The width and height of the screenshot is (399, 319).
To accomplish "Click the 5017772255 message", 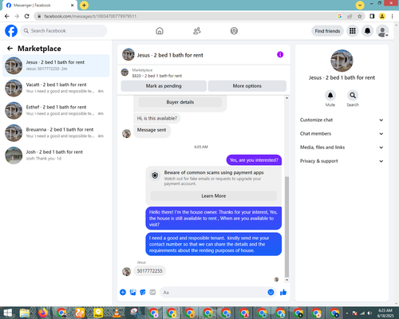I will pyautogui.click(x=149, y=271).
